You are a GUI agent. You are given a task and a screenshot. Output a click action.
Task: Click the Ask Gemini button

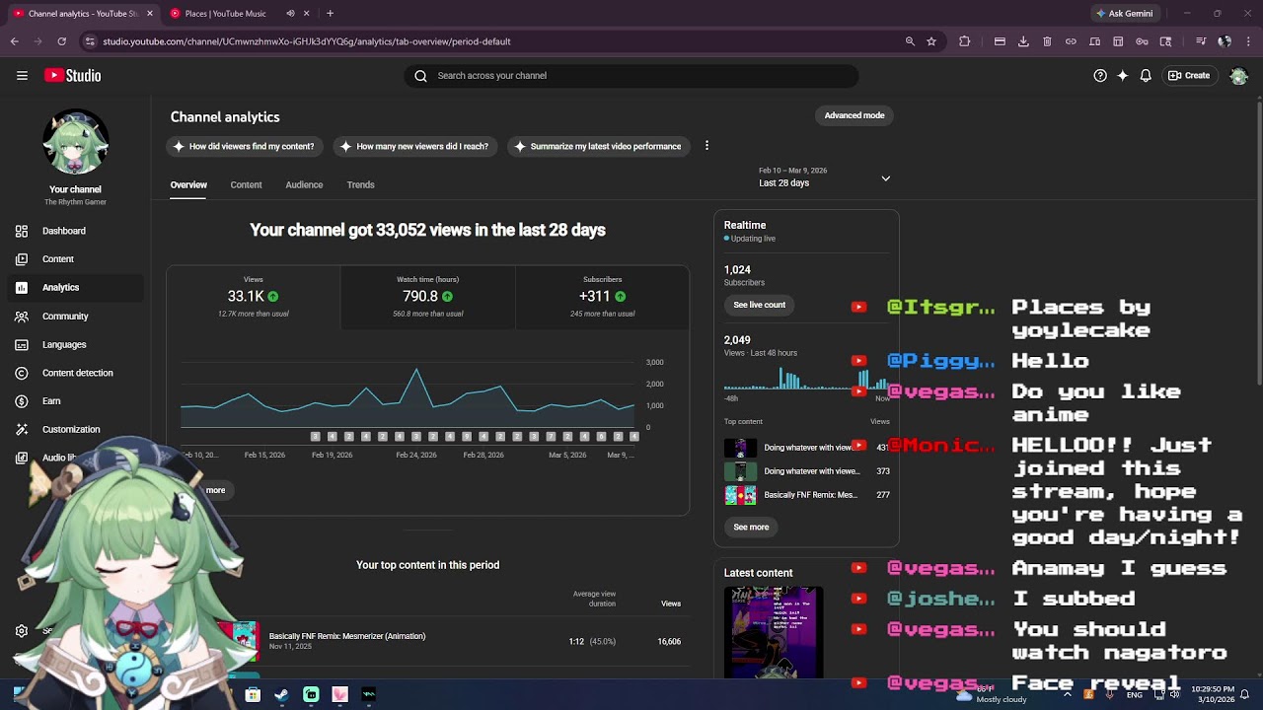pos(1123,14)
